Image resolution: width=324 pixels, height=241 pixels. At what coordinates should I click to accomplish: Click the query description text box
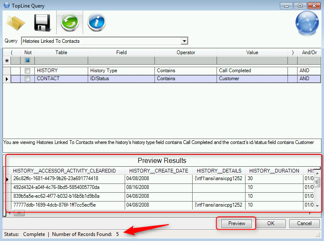coord(162,146)
